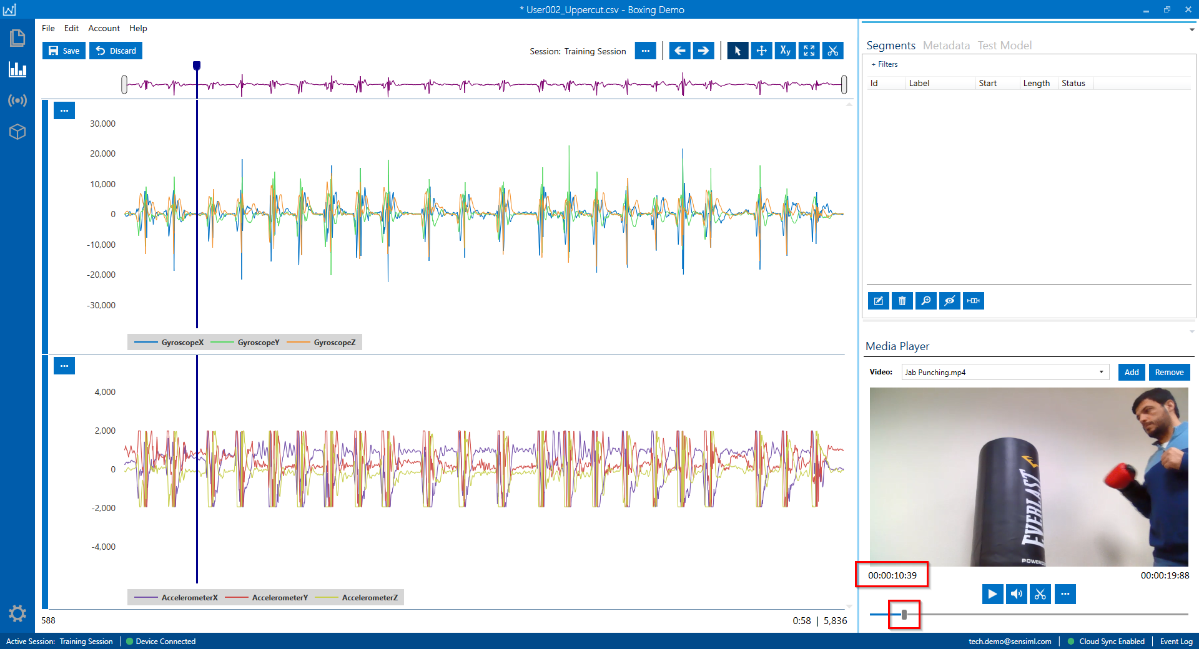Save the file changes

64,51
